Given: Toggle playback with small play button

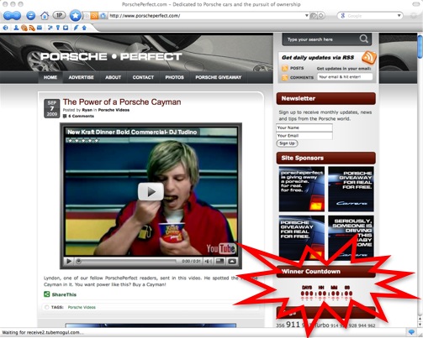Looking at the screenshot, I should 68,261.
